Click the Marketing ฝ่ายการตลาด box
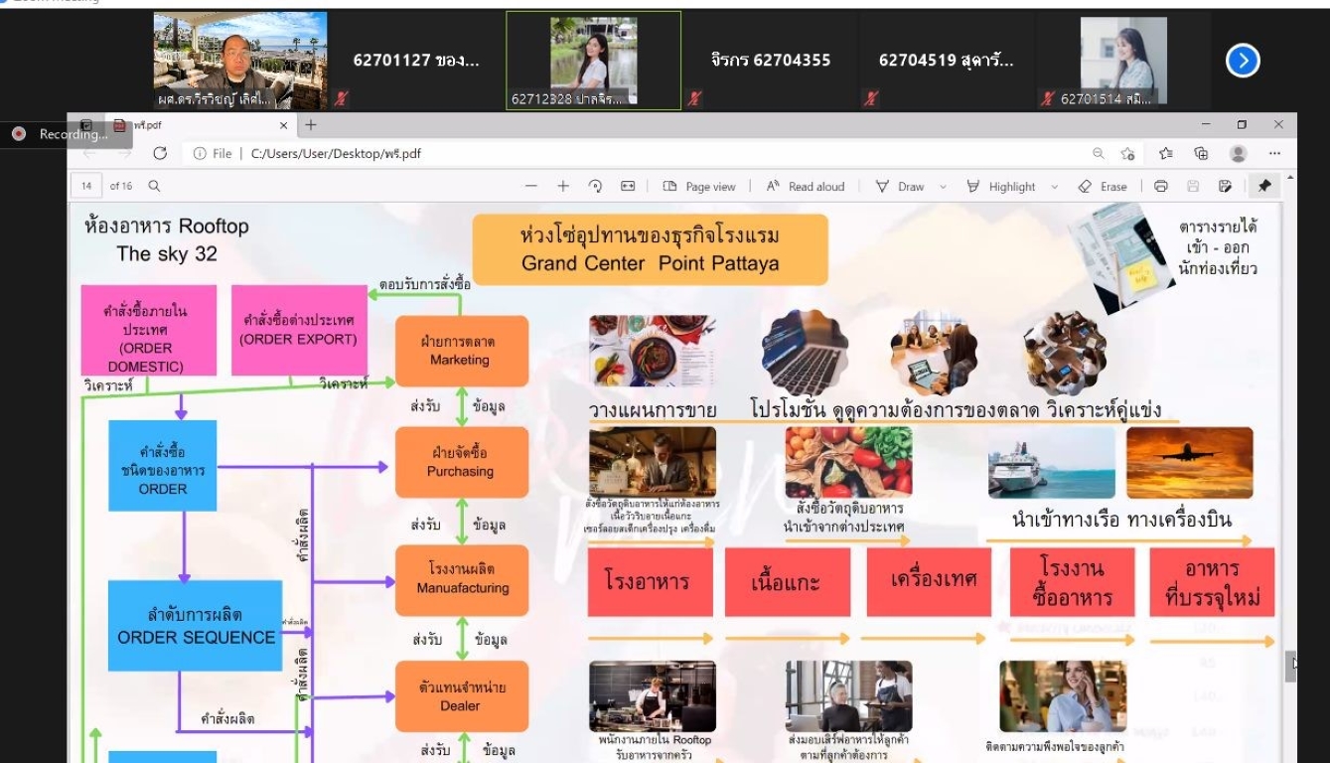1330x763 pixels. pos(462,351)
